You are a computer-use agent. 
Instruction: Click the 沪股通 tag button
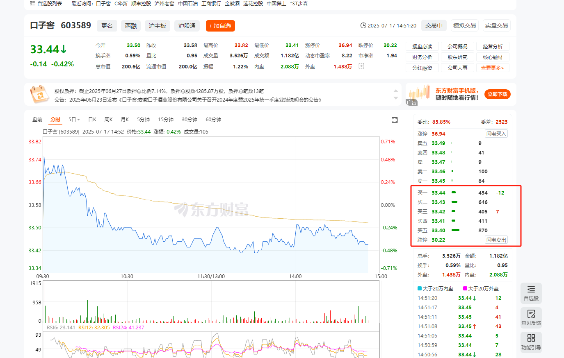click(187, 26)
